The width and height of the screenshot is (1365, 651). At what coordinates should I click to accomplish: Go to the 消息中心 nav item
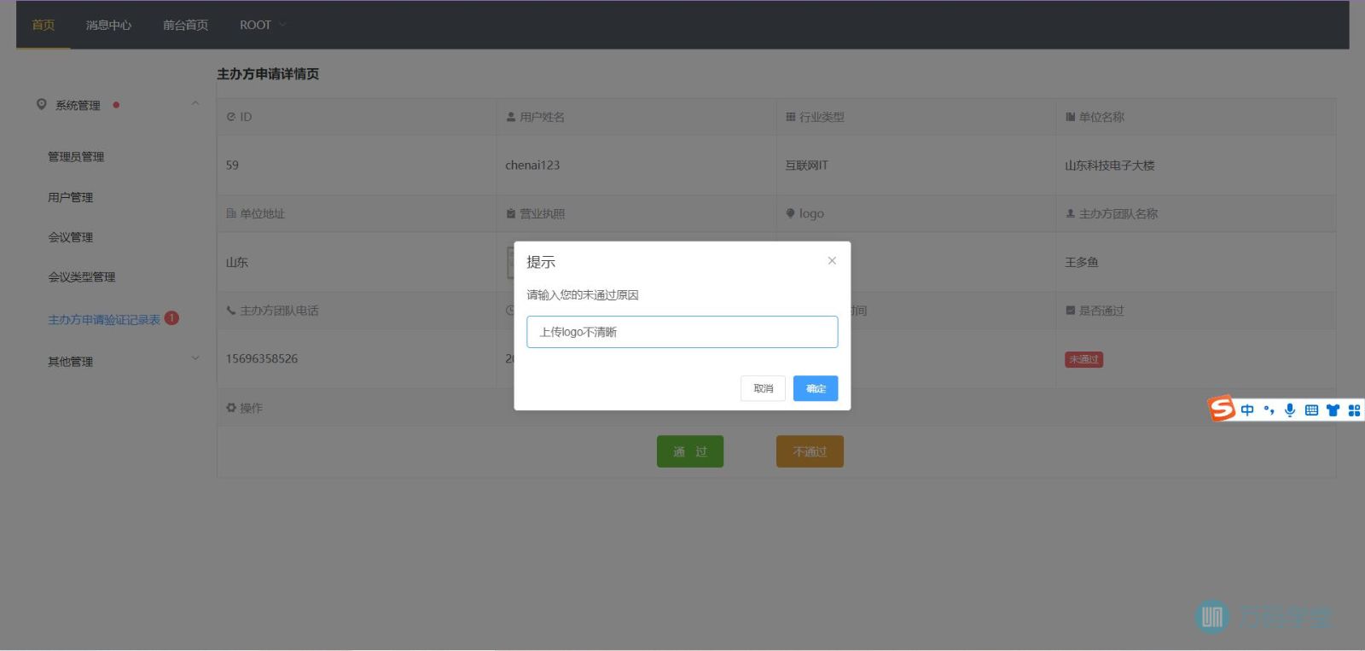(x=108, y=25)
